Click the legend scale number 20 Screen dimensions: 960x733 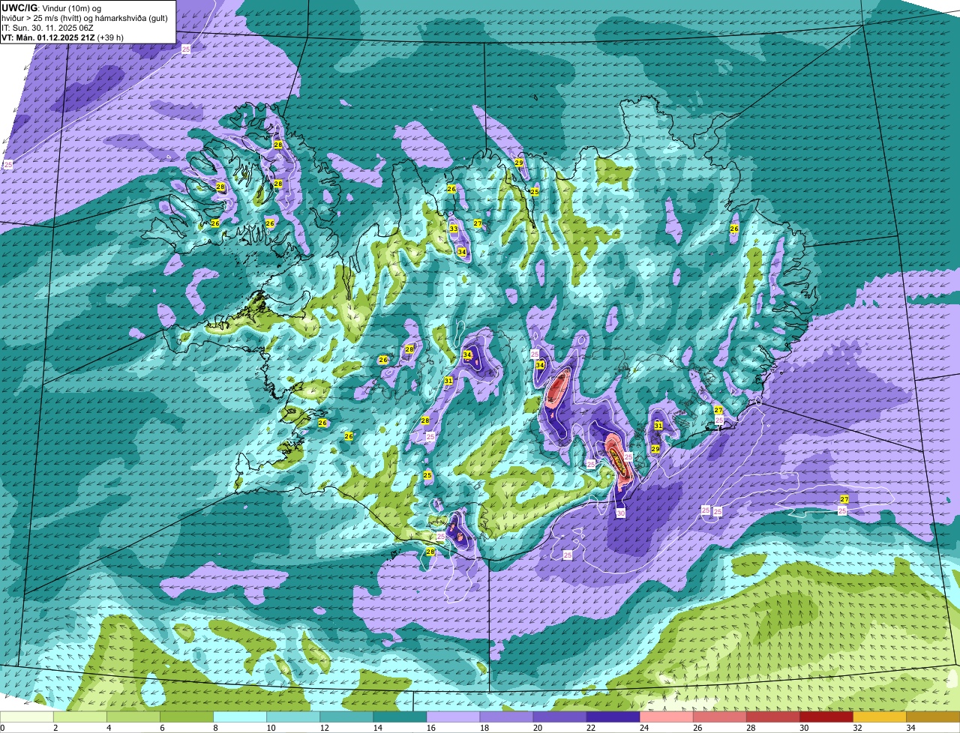(x=537, y=728)
